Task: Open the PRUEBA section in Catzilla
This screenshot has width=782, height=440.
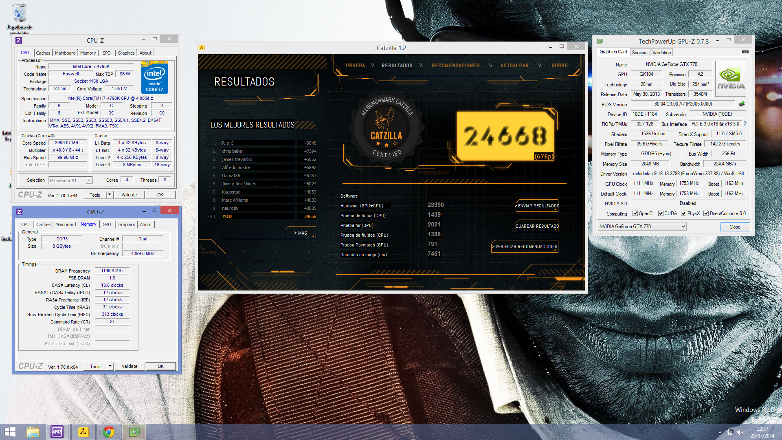Action: (x=356, y=66)
